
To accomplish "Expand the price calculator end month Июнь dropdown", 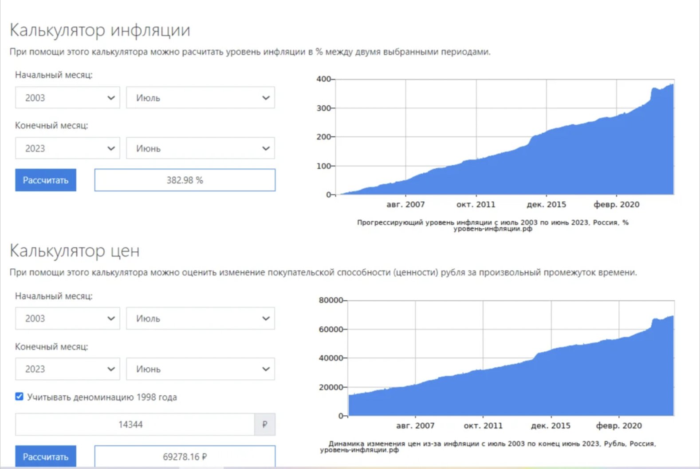I will click(x=200, y=369).
